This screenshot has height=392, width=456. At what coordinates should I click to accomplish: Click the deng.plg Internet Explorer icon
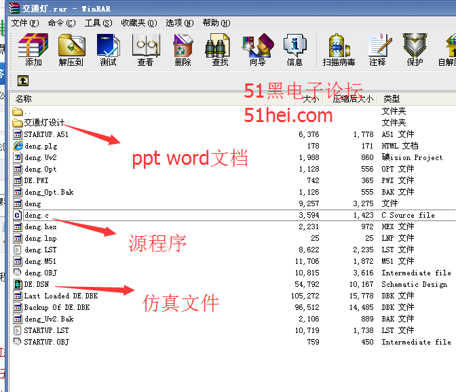click(18, 146)
